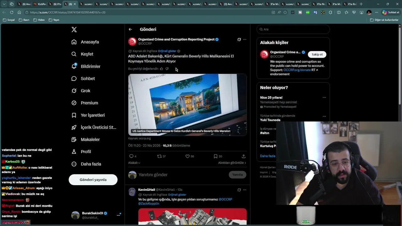Open browser settings three-dot menu
This screenshot has height=226, width=402.
[x=377, y=12]
